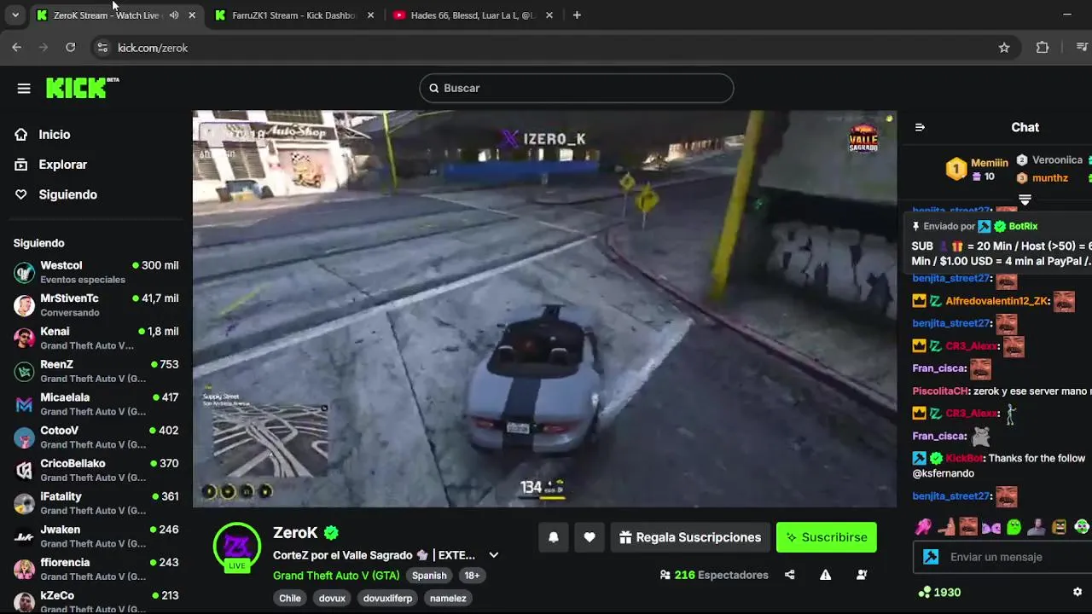Open Westcol channel in following list
The height and width of the screenshot is (614, 1092).
point(96,272)
